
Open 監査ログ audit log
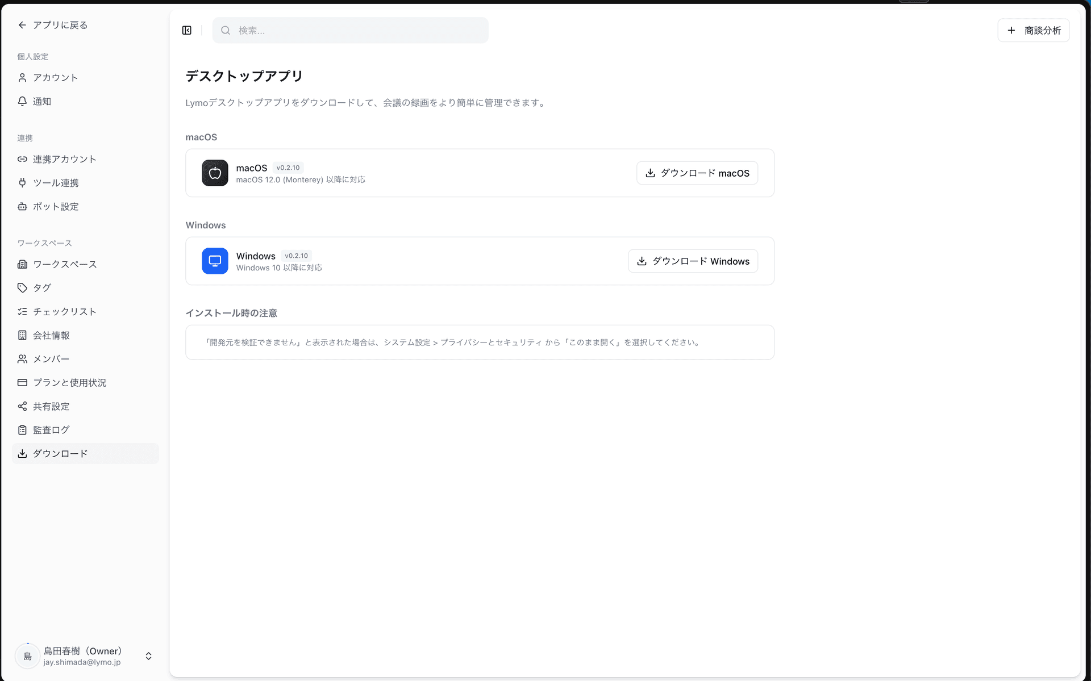tap(51, 429)
